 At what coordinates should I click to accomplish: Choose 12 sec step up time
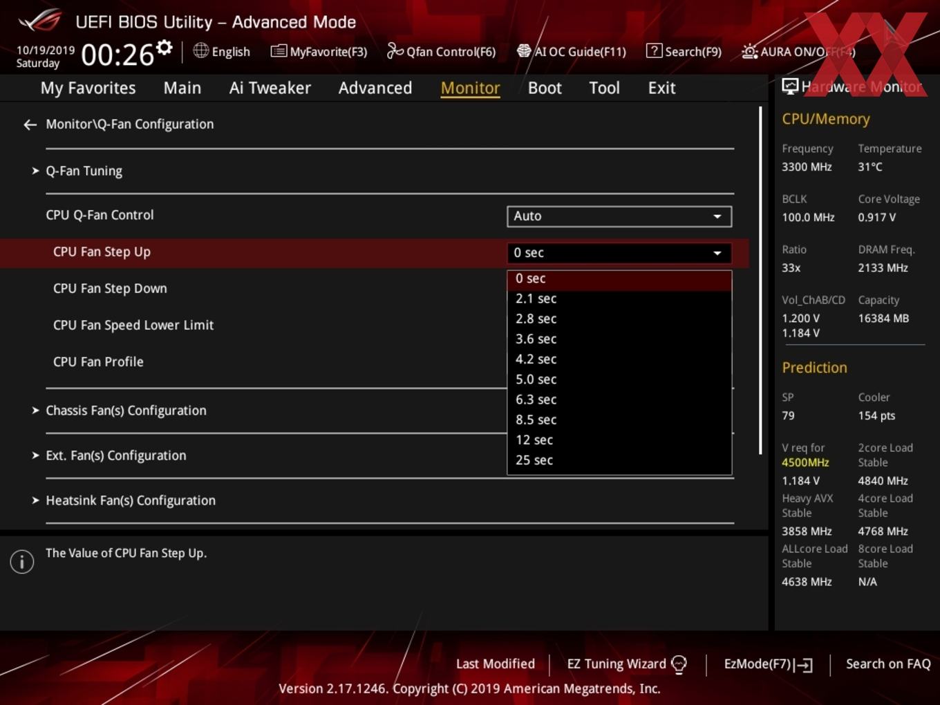pyautogui.click(x=619, y=440)
